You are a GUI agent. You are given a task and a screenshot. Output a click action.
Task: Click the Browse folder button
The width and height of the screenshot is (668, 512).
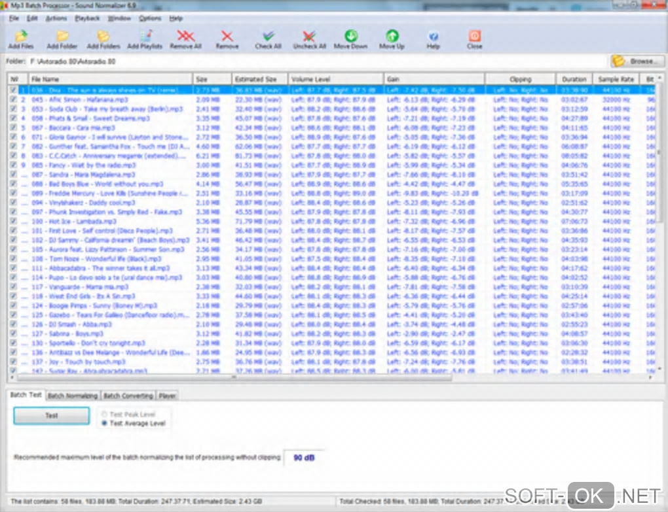pyautogui.click(x=637, y=61)
